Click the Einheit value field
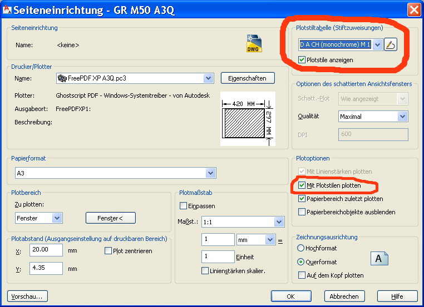 tap(218, 256)
